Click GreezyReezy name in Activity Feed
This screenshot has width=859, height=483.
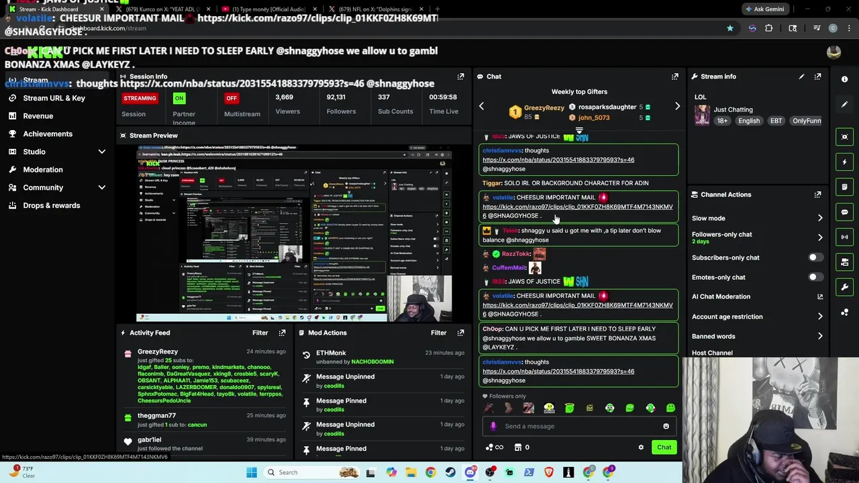click(x=158, y=352)
